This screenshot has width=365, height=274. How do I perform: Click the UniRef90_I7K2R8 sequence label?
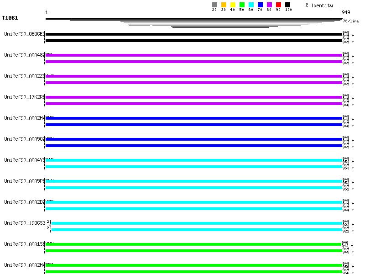click(24, 97)
